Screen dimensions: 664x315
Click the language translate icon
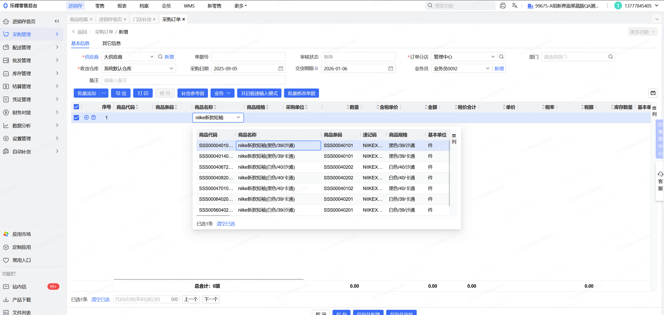tap(514, 6)
